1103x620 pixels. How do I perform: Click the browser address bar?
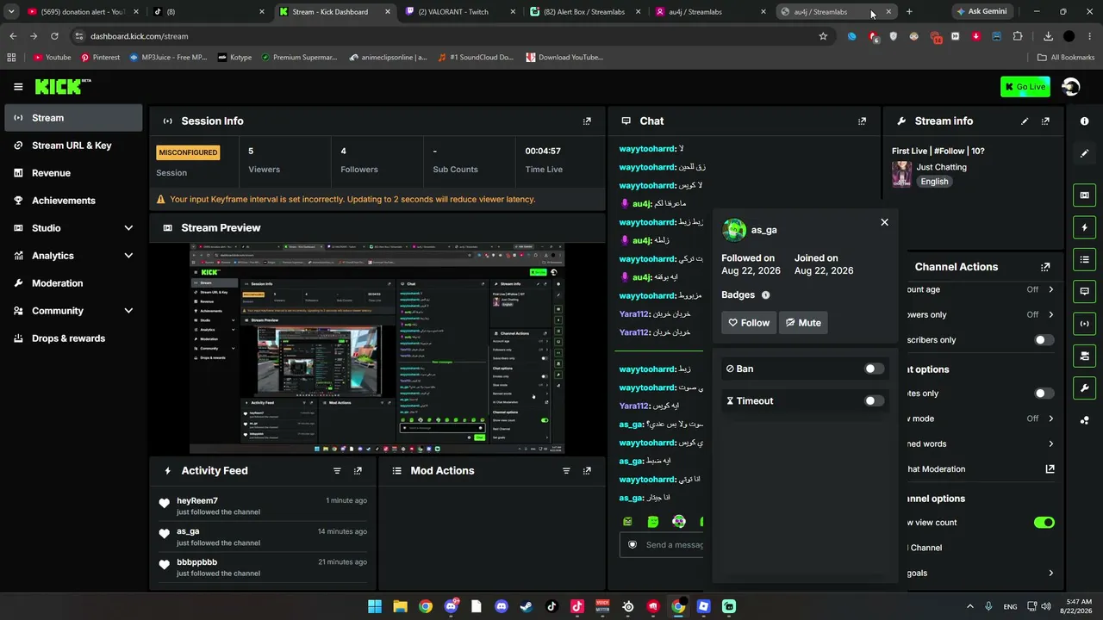click(x=448, y=36)
